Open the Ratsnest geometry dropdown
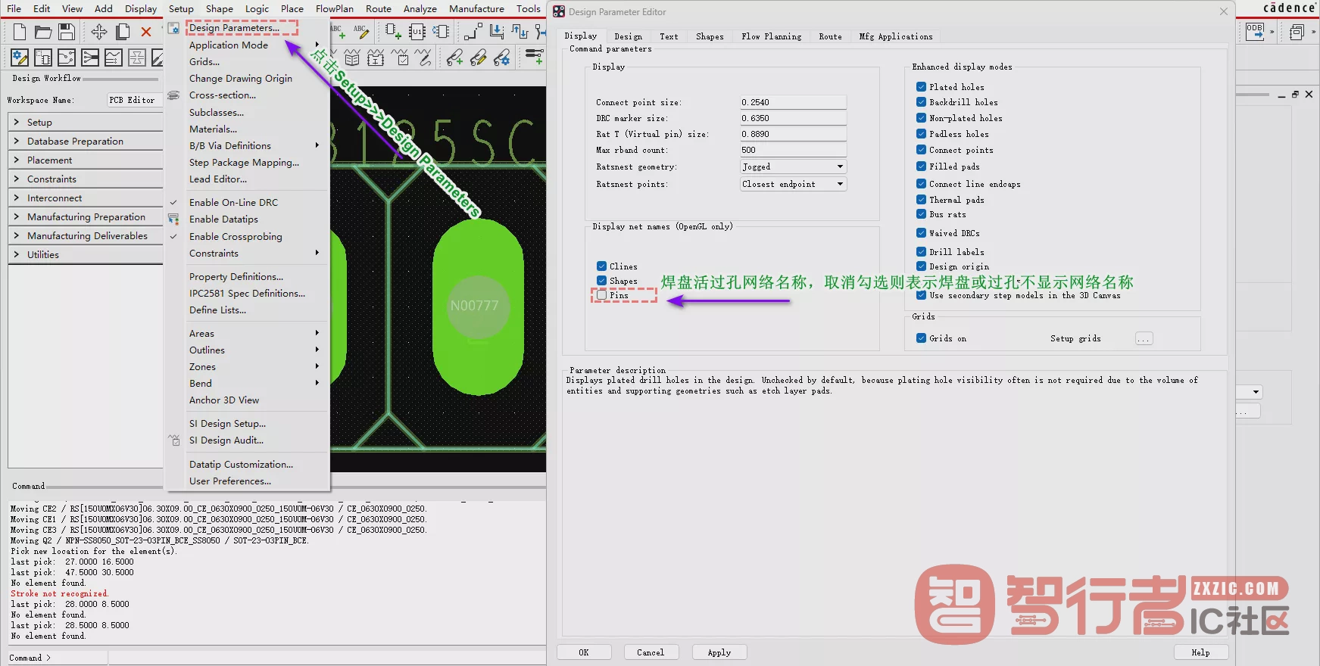Image resolution: width=1320 pixels, height=666 pixels. pyautogui.click(x=793, y=166)
